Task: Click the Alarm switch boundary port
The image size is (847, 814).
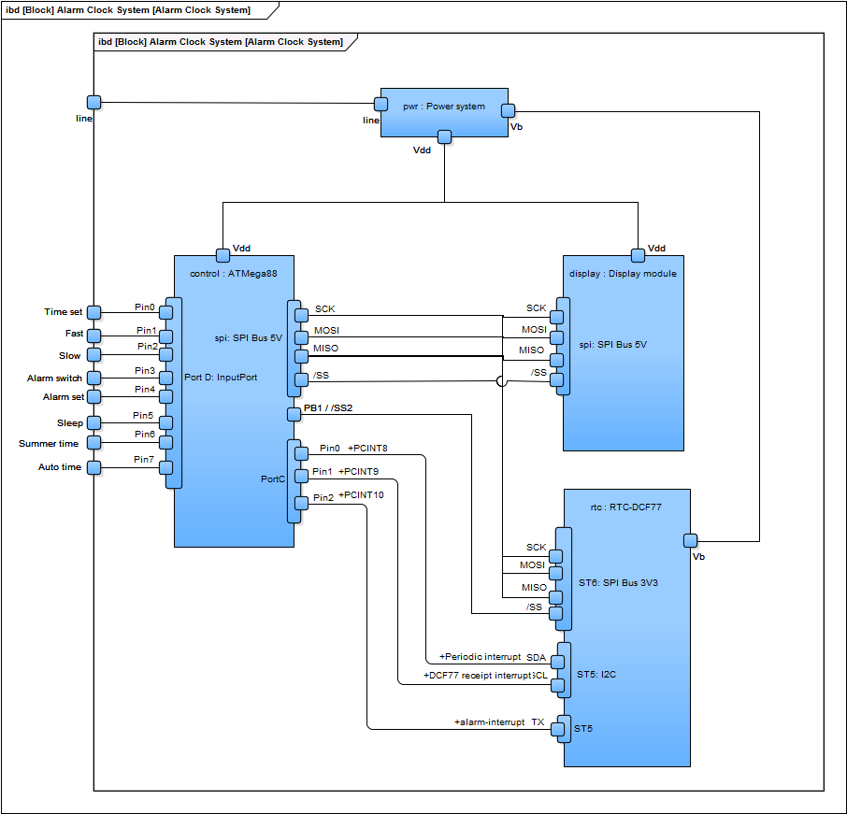Action: pos(93,378)
